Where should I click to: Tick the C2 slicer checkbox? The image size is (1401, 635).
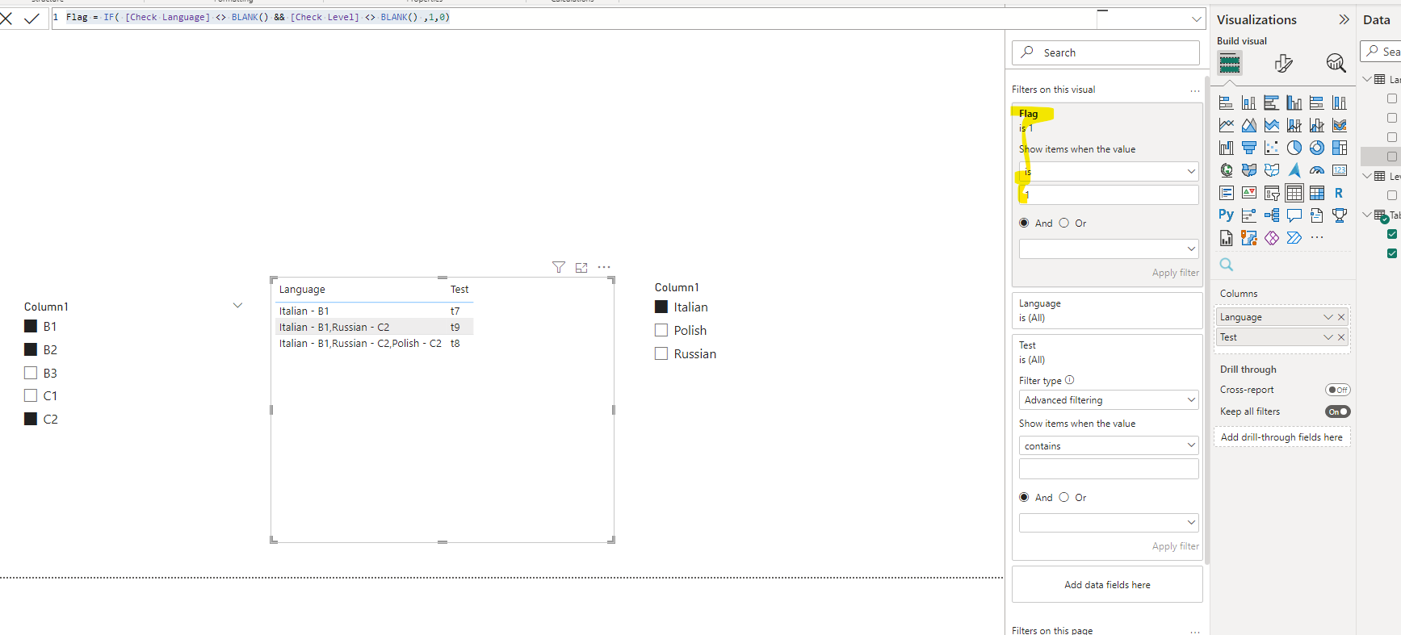click(x=31, y=419)
